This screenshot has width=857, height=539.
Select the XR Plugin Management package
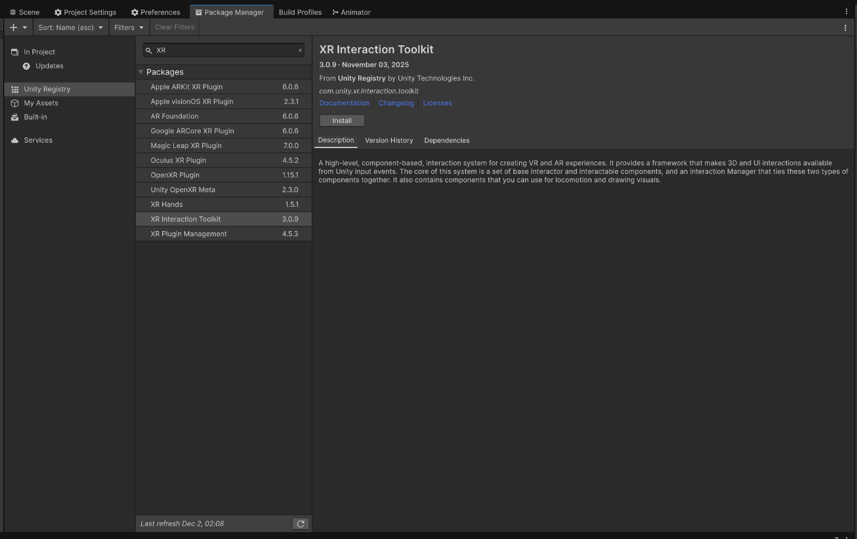(223, 234)
